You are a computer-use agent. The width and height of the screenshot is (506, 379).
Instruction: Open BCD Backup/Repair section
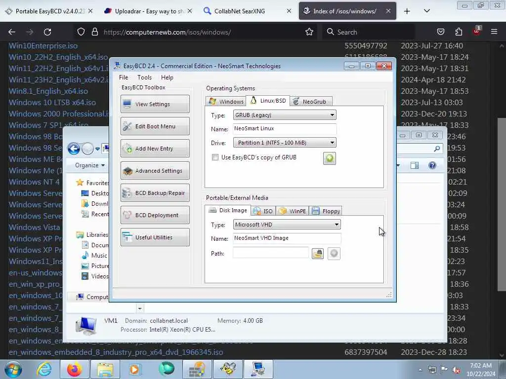155,193
